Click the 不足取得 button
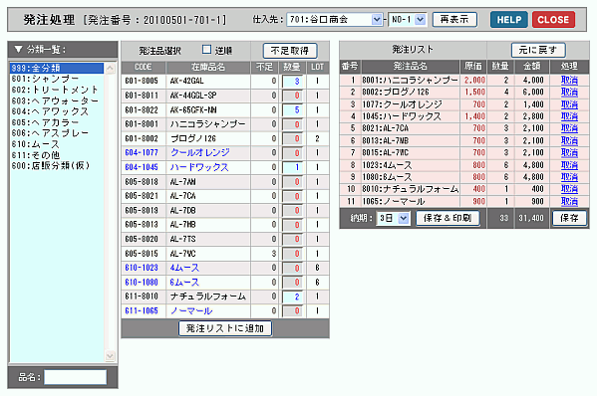 290,51
